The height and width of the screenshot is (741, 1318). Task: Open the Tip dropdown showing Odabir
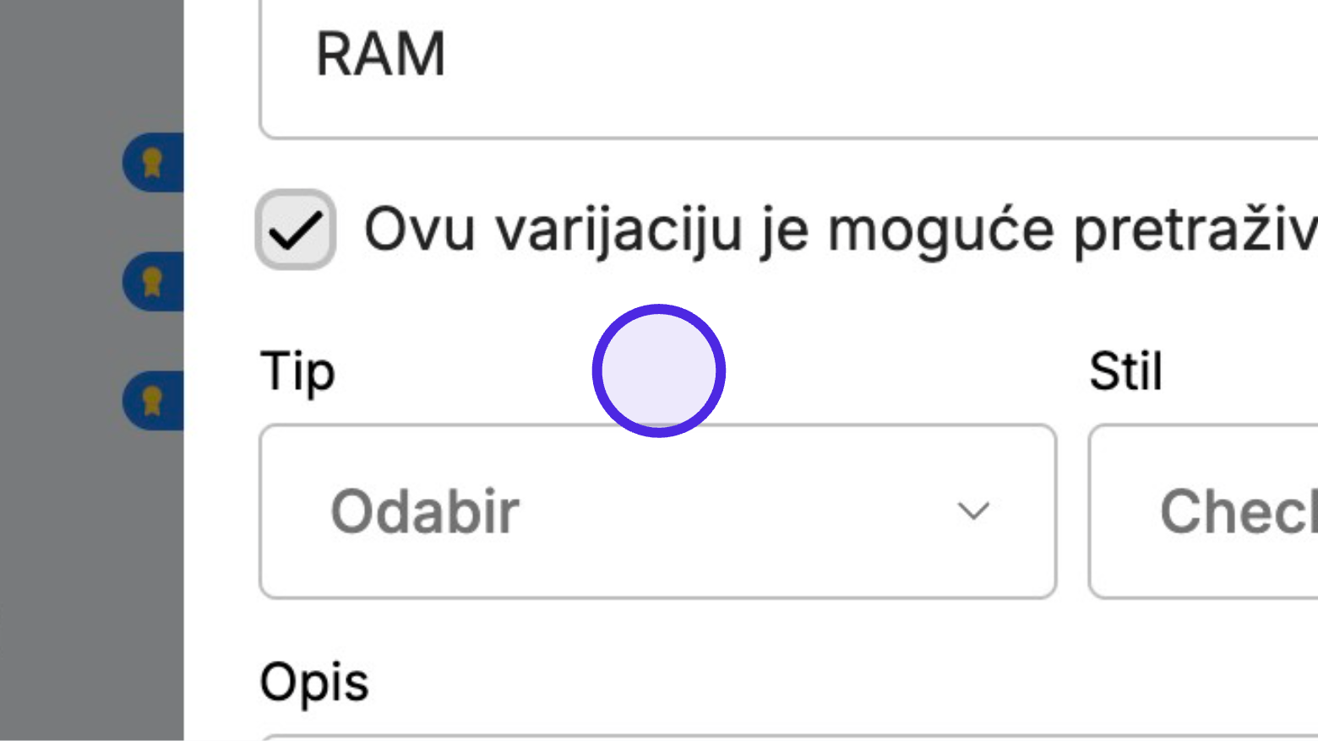[658, 511]
